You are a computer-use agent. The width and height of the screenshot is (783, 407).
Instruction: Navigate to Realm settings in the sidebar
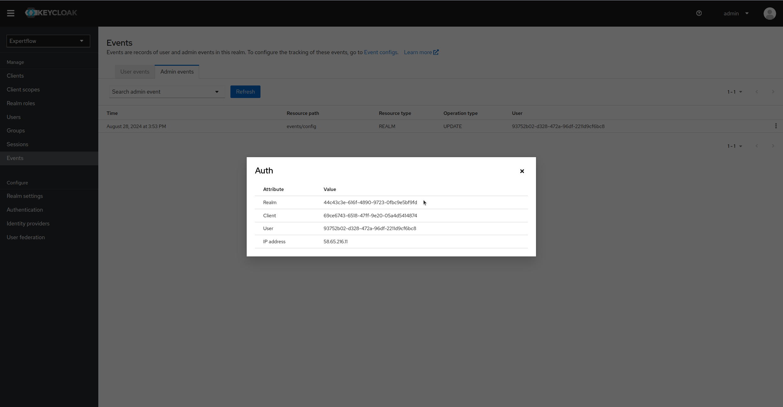click(x=25, y=196)
